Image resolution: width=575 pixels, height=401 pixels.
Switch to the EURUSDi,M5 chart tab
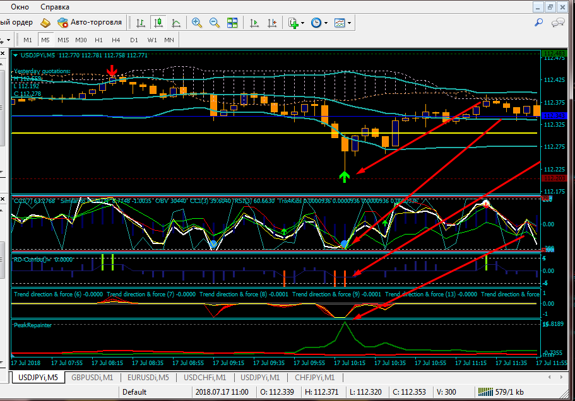point(148,377)
